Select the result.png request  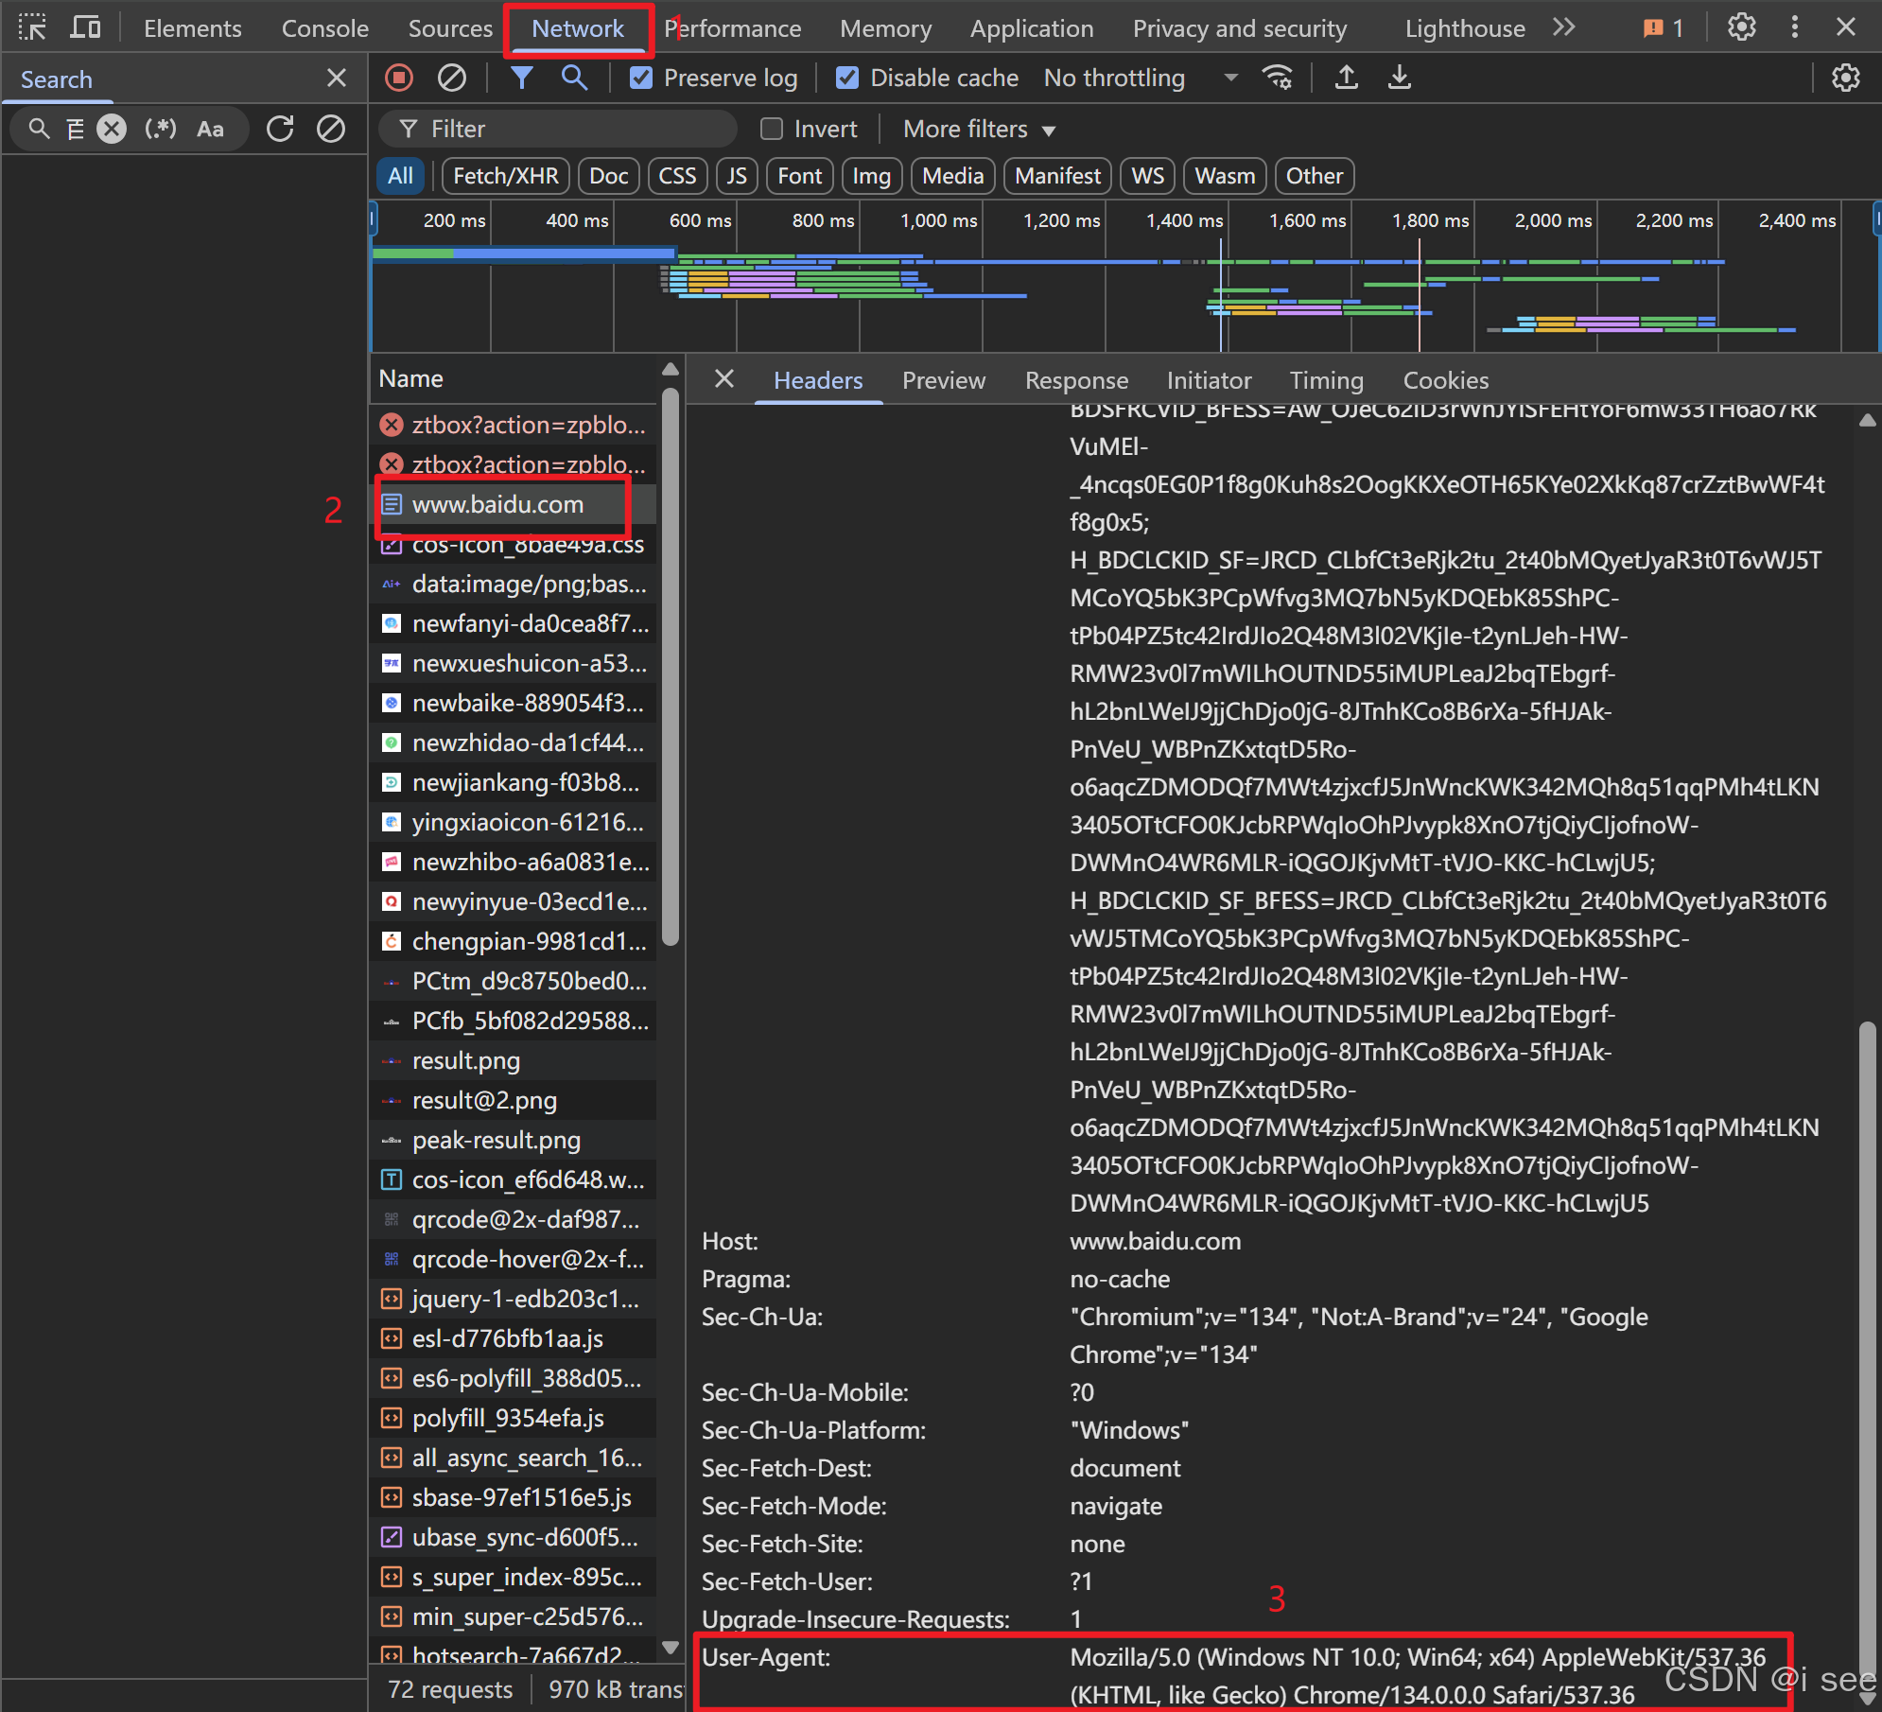click(x=466, y=1060)
